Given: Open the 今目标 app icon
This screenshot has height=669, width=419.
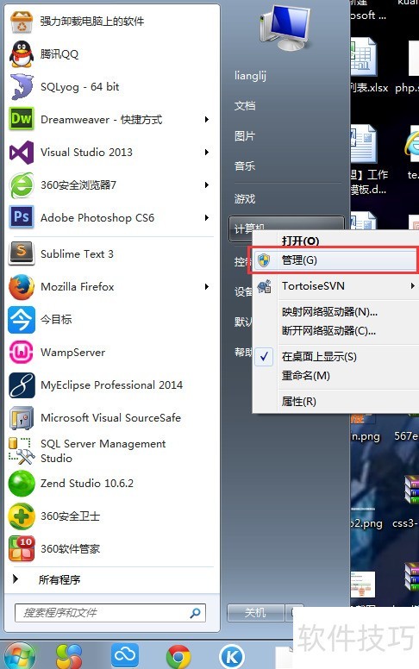Looking at the screenshot, I should (22, 320).
